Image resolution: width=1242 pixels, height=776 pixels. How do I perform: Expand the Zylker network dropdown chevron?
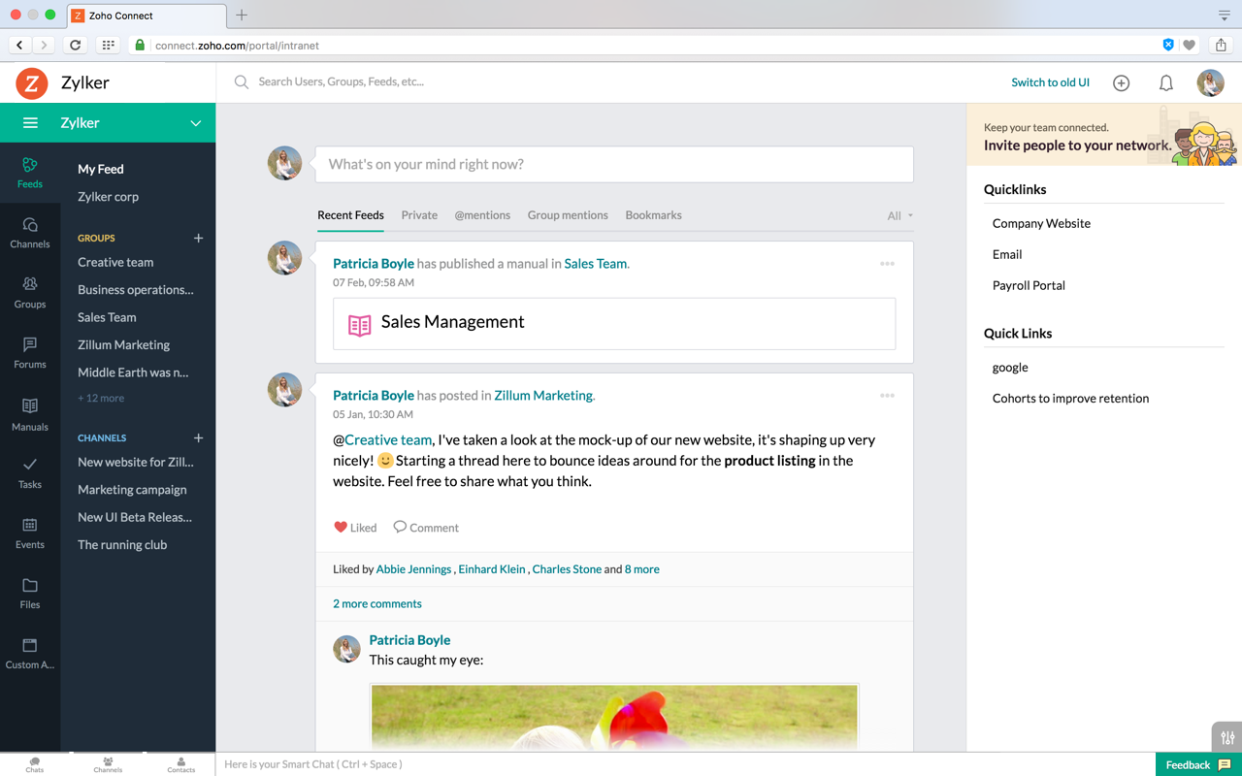pos(196,123)
